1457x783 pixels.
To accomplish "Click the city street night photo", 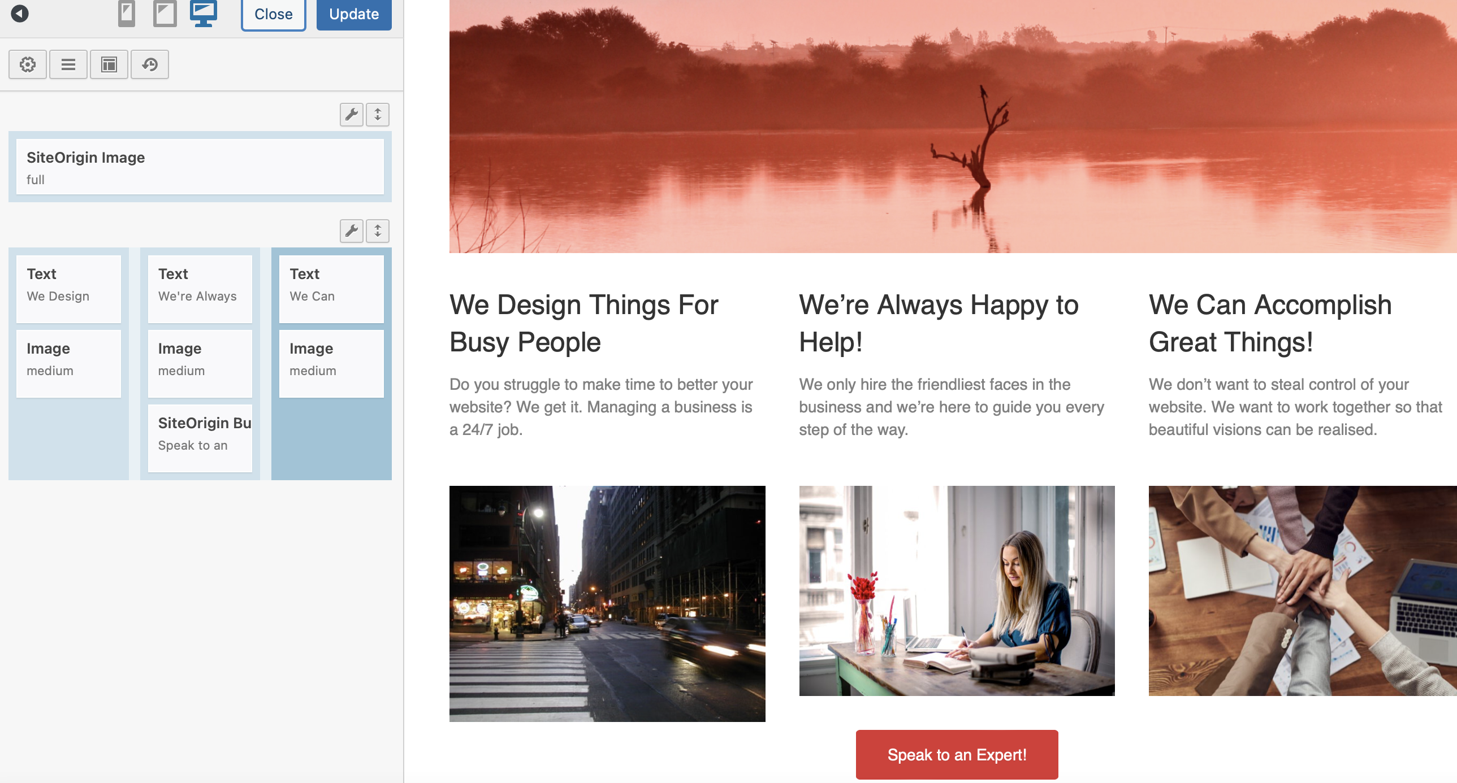I will [x=607, y=603].
